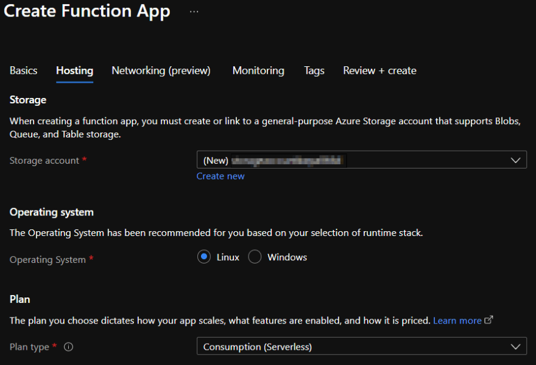Viewport: 536px width, 365px height.
Task: Click the Plan type chevron arrow
Action: [515, 347]
